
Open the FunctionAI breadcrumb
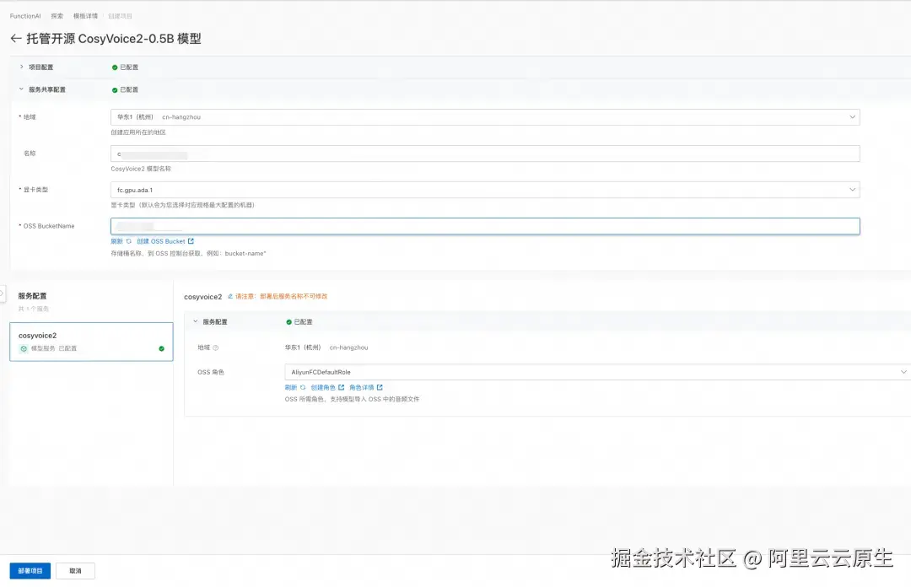(x=25, y=16)
